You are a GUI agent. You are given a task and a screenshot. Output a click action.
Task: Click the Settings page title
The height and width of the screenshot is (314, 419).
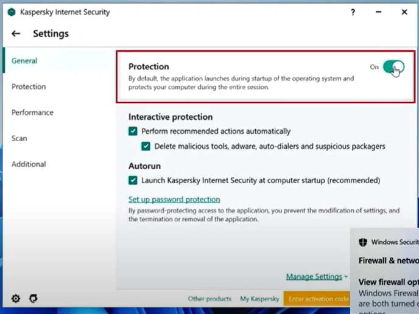51,33
